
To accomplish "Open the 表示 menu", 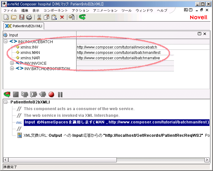I will click(36, 10).
